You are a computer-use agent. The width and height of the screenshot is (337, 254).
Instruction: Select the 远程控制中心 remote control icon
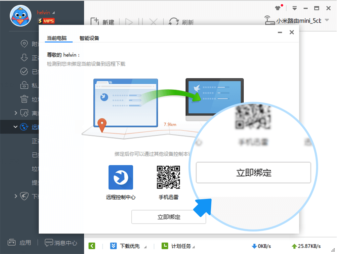point(120,177)
